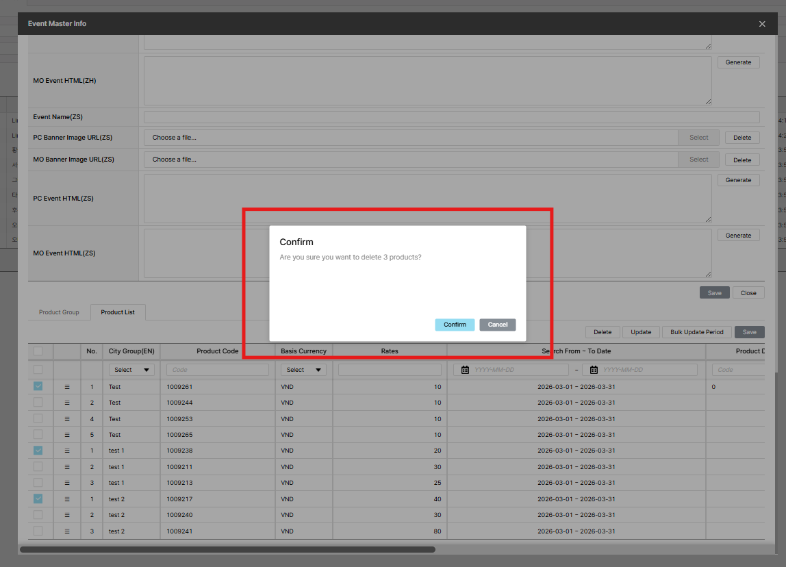786x567 pixels.
Task: Close the Event Master Info window
Action: pos(762,24)
